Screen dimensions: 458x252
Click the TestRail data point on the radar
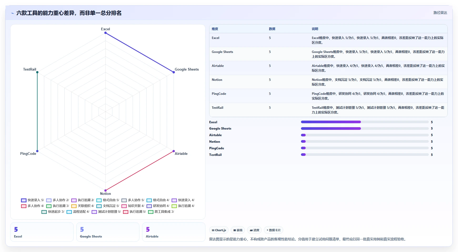coord(37,72)
